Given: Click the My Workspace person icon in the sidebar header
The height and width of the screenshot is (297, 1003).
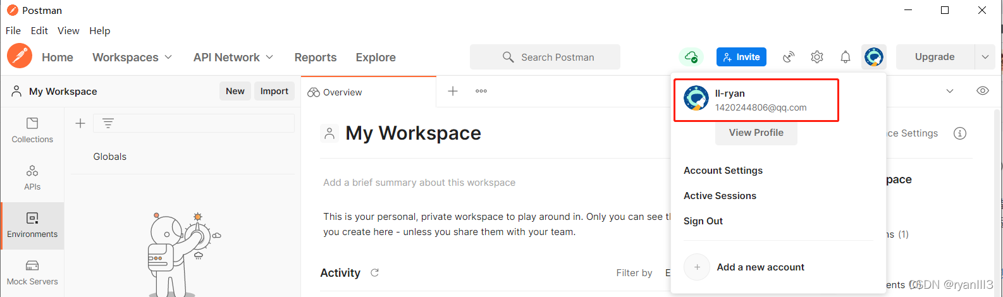Looking at the screenshot, I should 17,92.
